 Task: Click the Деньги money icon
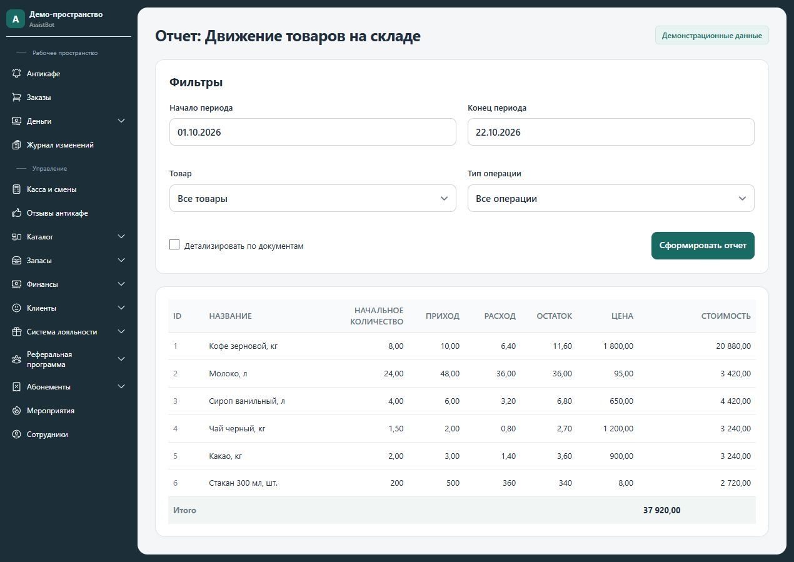17,121
